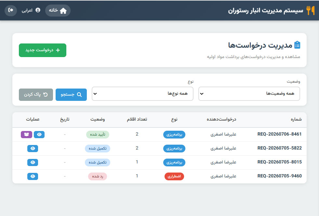
Task: Click تکمیل شده badge in REQ-20260705-8015 row
Action: [98, 162]
